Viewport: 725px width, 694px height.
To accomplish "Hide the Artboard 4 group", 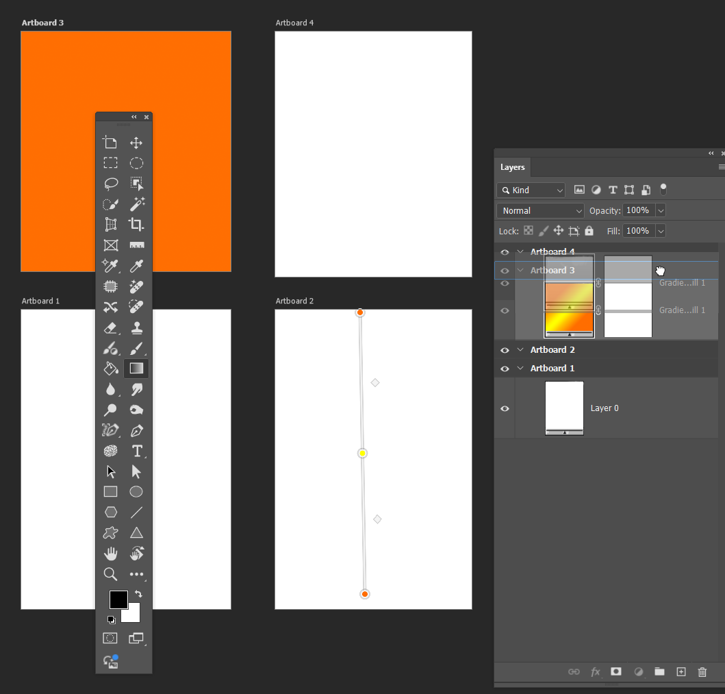I will (505, 252).
